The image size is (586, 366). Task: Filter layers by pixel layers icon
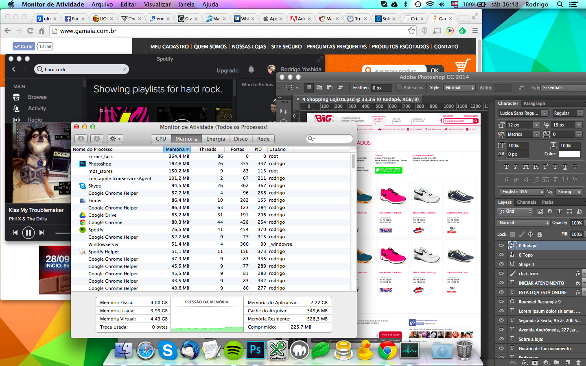(x=540, y=211)
